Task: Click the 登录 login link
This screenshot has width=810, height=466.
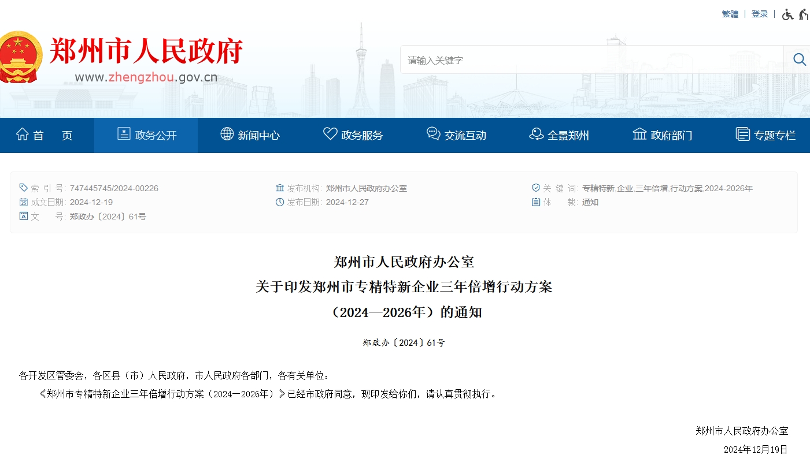Action: pyautogui.click(x=760, y=13)
